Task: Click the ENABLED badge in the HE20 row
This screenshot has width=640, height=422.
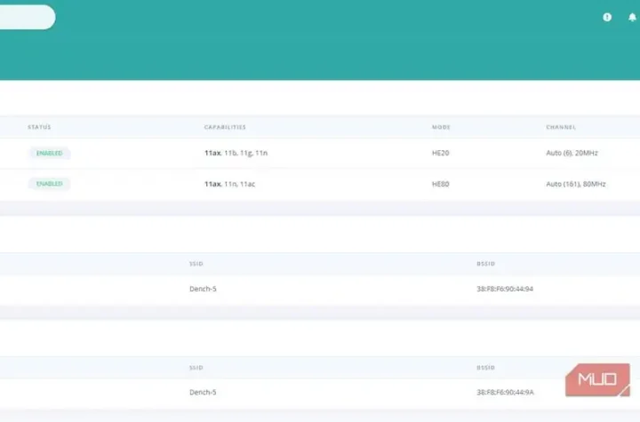Action: tap(50, 153)
